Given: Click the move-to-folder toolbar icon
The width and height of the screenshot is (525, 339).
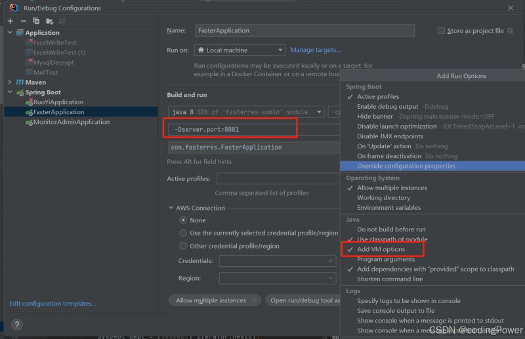Looking at the screenshot, I should [x=49, y=22].
